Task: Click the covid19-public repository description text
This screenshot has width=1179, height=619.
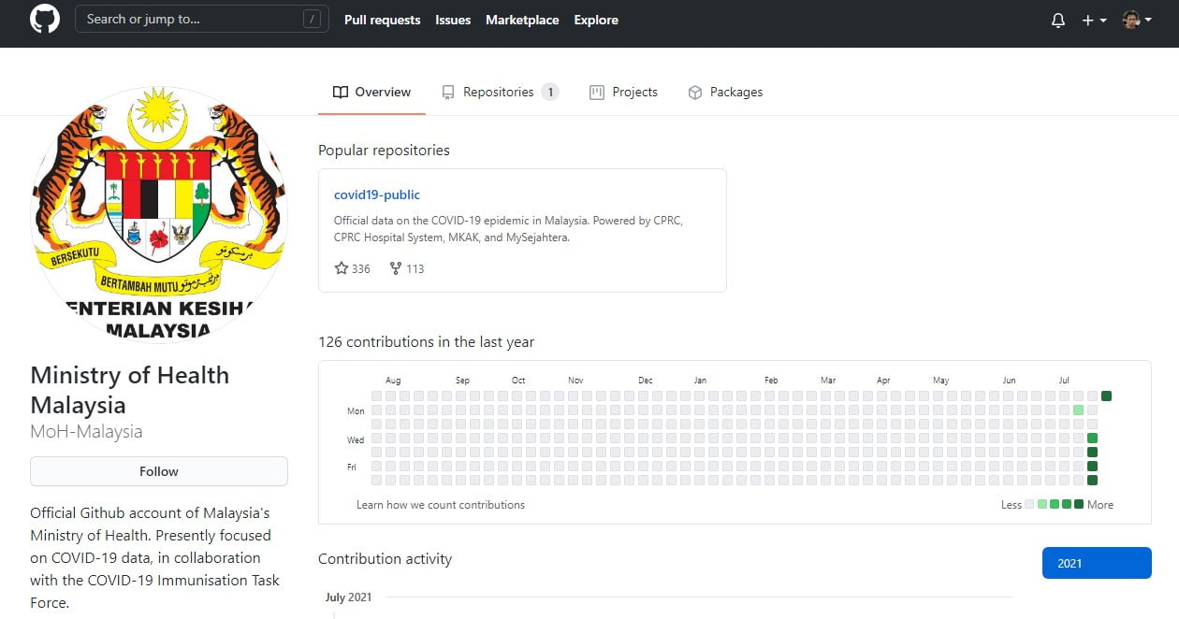Action: point(508,229)
